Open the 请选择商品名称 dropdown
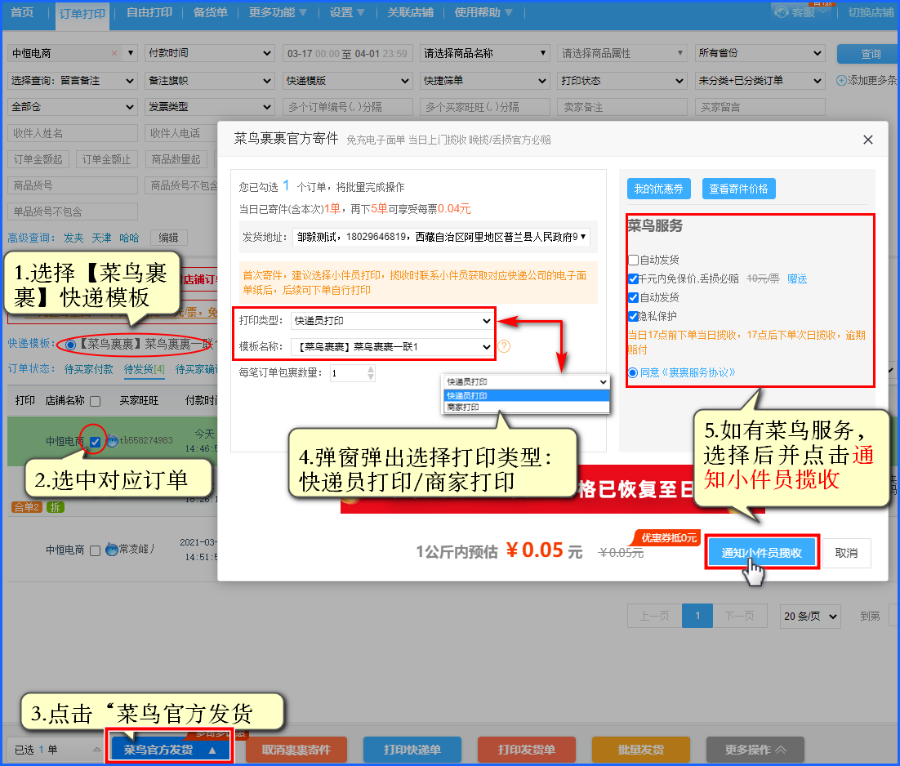Image resolution: width=900 pixels, height=766 pixels. [x=484, y=53]
